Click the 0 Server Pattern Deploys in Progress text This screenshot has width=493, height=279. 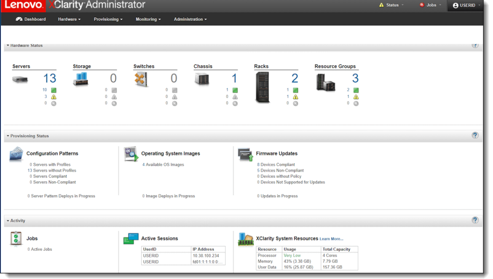(62, 196)
